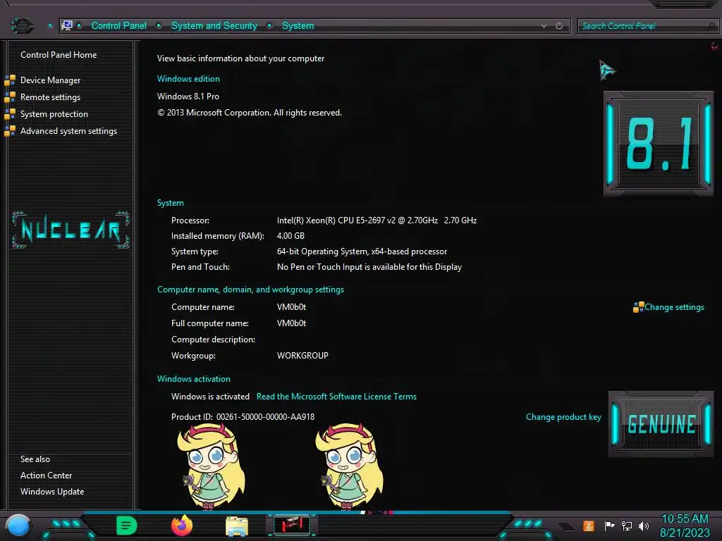The height and width of the screenshot is (541, 722).
Task: Click the network tray icon
Action: click(x=627, y=526)
